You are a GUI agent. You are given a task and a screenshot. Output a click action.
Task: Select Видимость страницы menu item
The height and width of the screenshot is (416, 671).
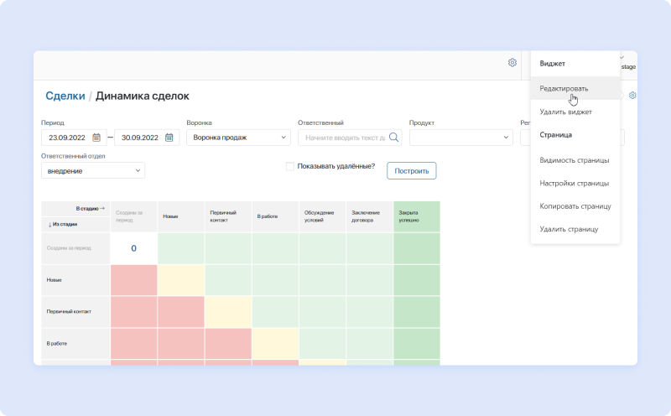(574, 159)
